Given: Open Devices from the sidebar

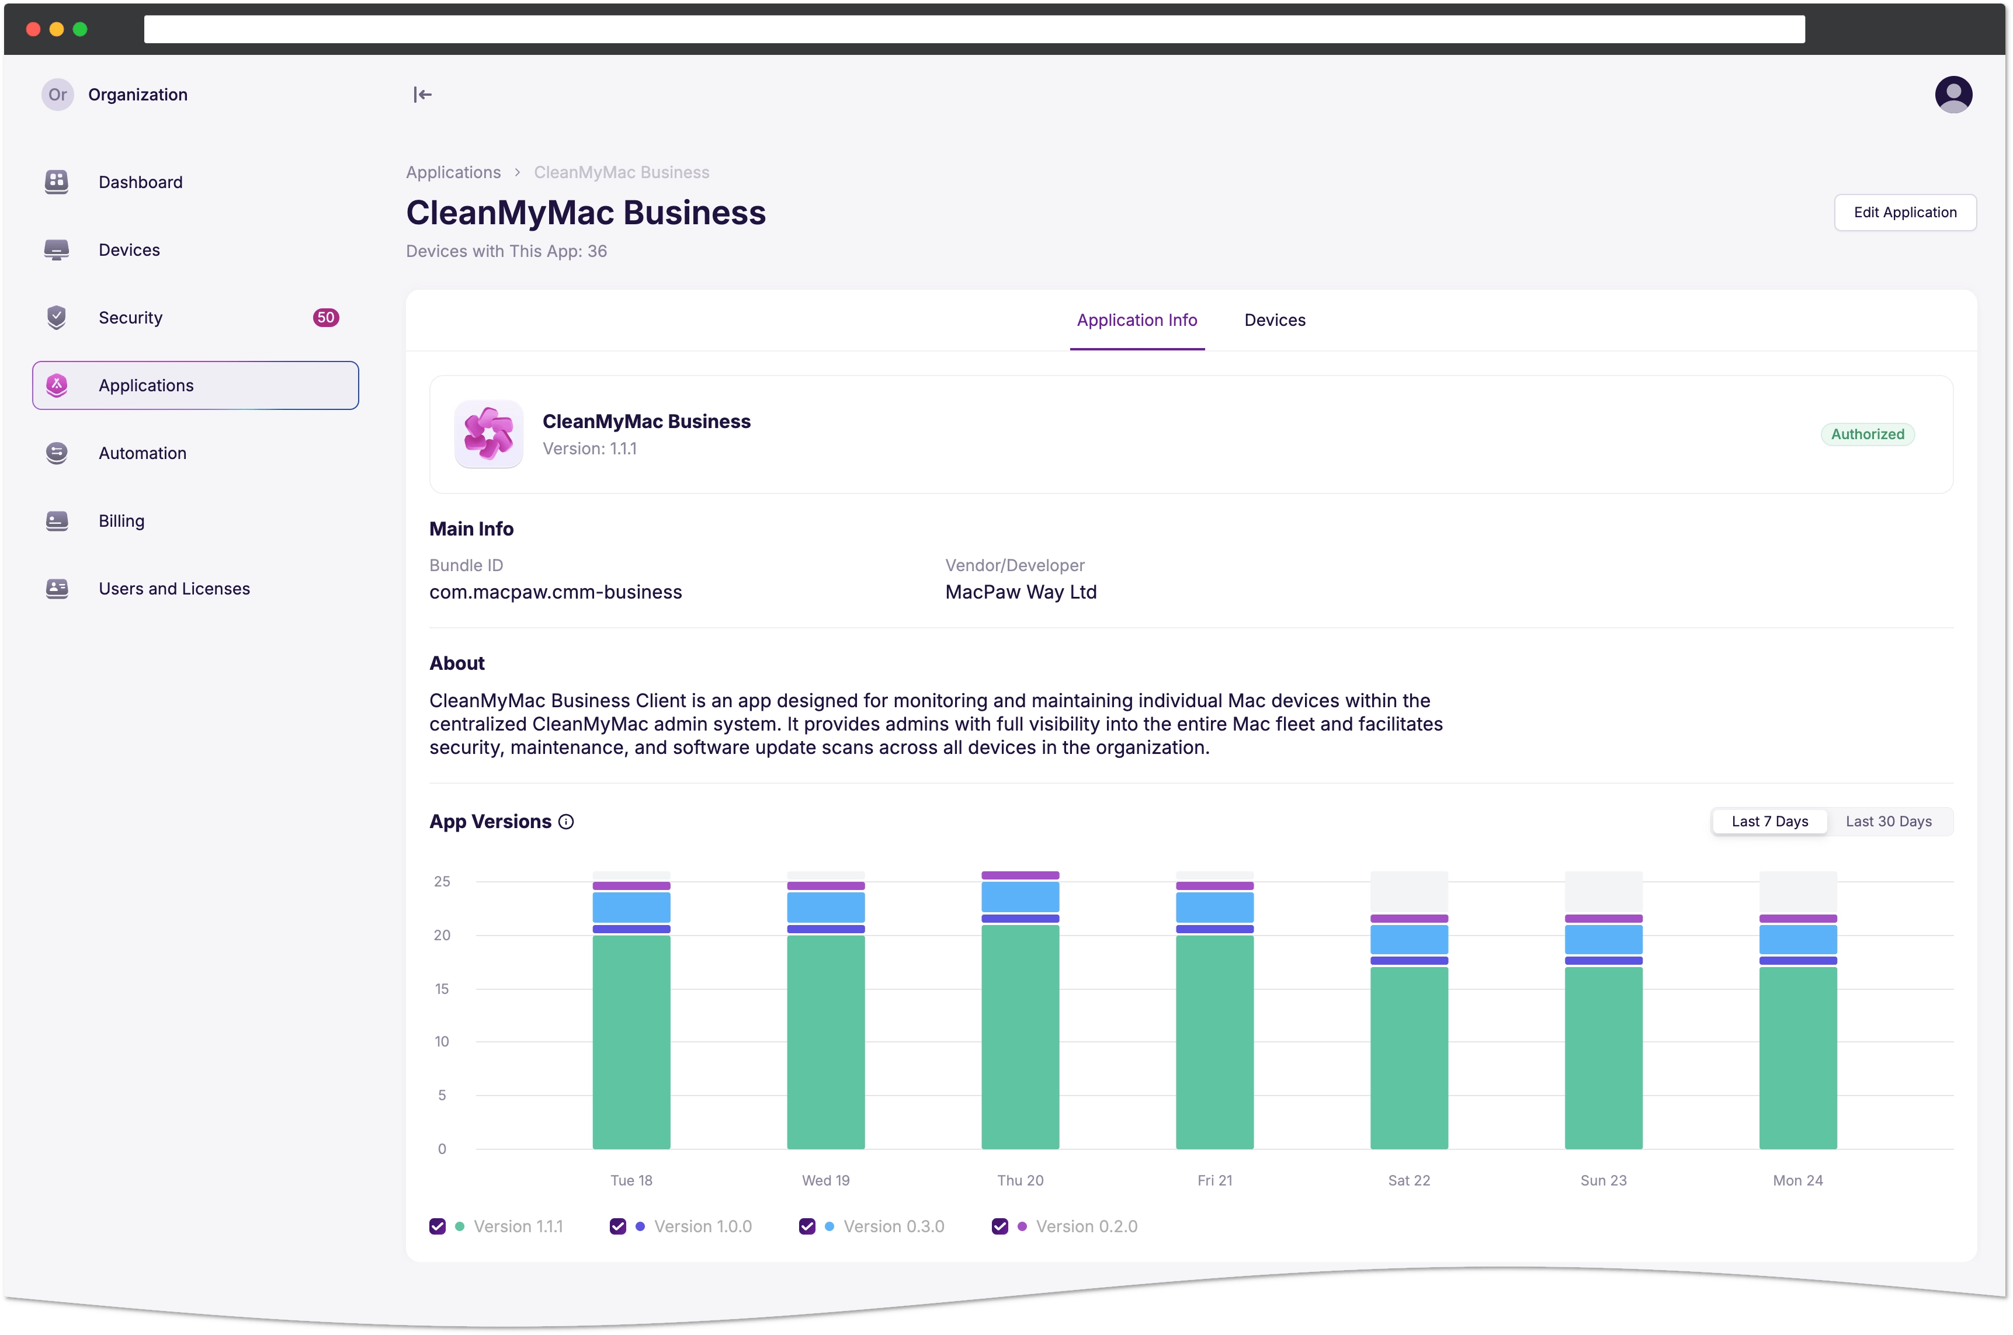Looking at the screenshot, I should [196, 249].
